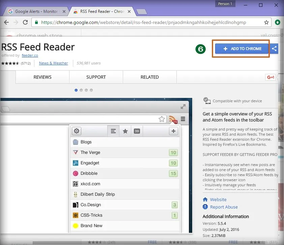Click The Verge unread count 10

pos(173,153)
